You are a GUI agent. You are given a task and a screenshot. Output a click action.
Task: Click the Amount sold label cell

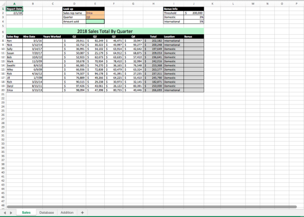pyautogui.click(x=74, y=21)
